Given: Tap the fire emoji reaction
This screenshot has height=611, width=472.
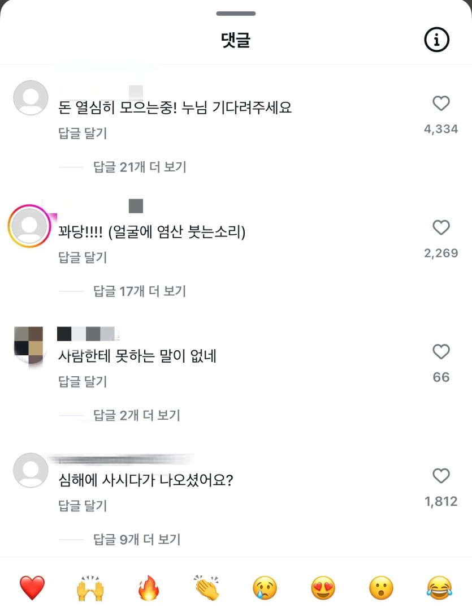Looking at the screenshot, I should click(x=149, y=588).
